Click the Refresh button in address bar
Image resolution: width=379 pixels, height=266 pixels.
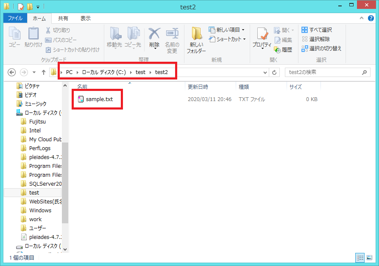point(274,73)
